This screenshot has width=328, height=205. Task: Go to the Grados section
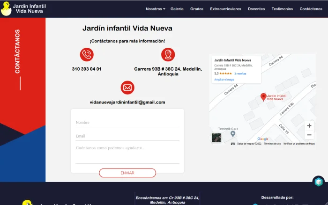tap(197, 9)
